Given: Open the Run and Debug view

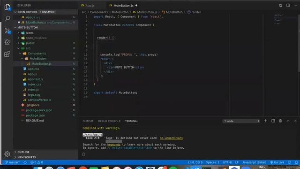Looking at the screenshot, I should tap(7, 42).
